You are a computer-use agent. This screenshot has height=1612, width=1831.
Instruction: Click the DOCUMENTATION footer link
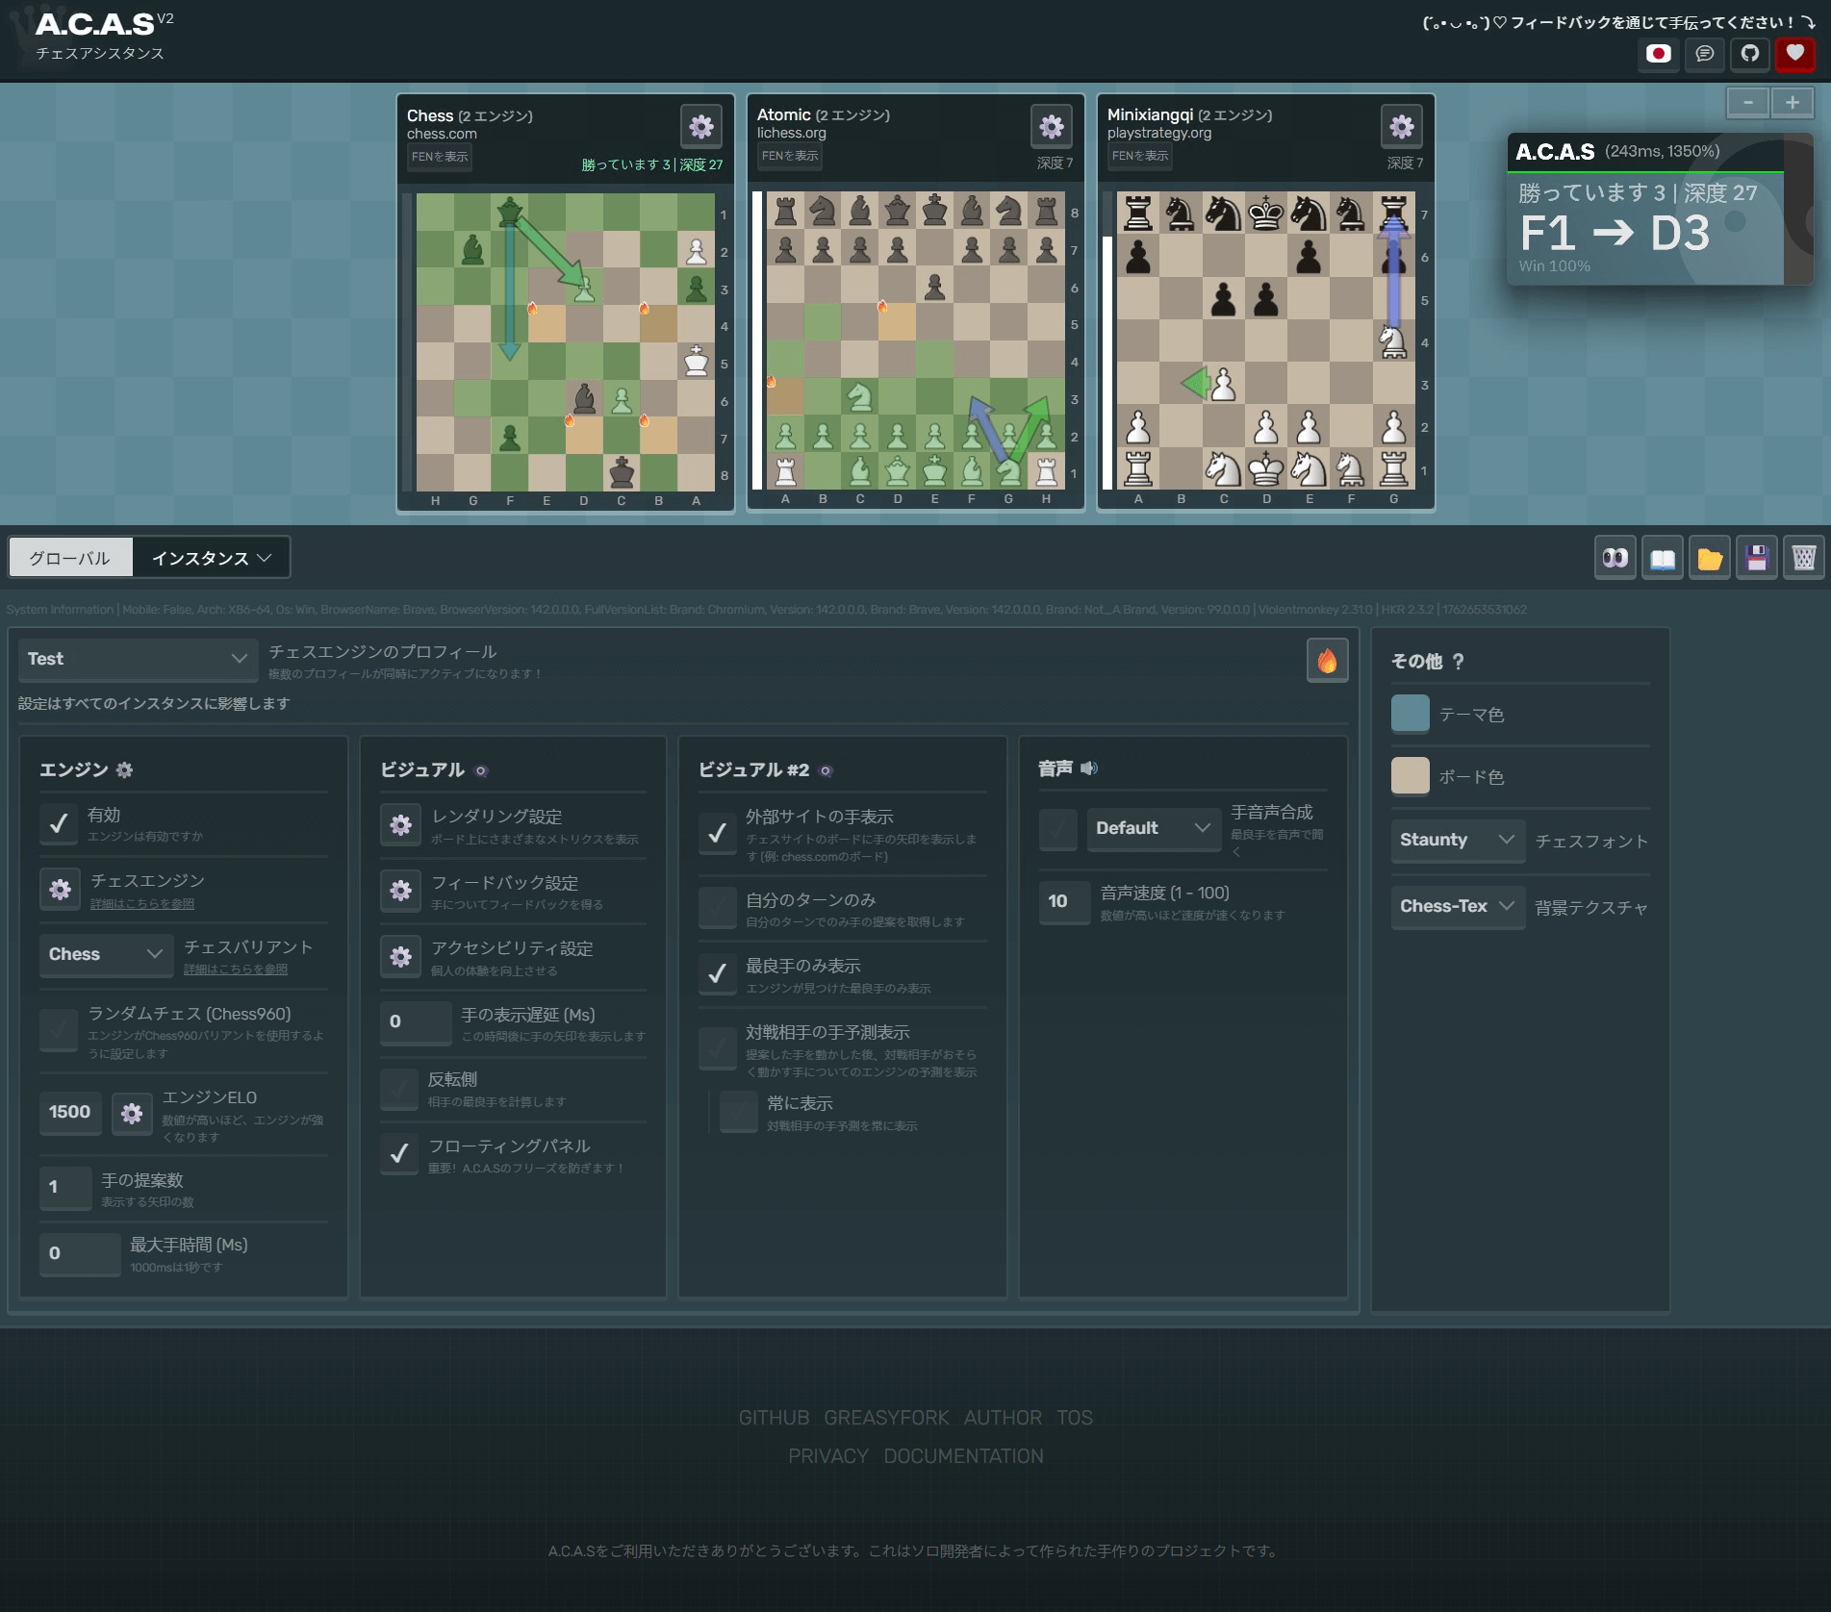tap(963, 1456)
